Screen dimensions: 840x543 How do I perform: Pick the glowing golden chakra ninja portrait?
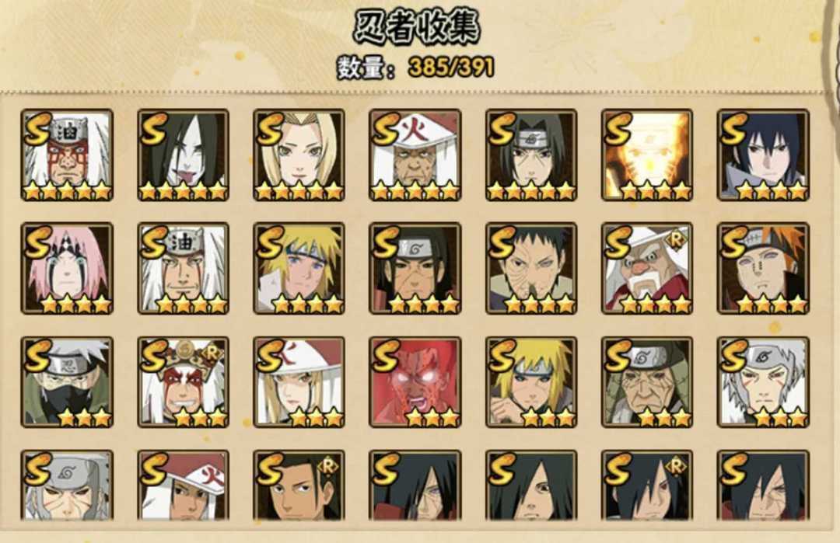coord(647,155)
